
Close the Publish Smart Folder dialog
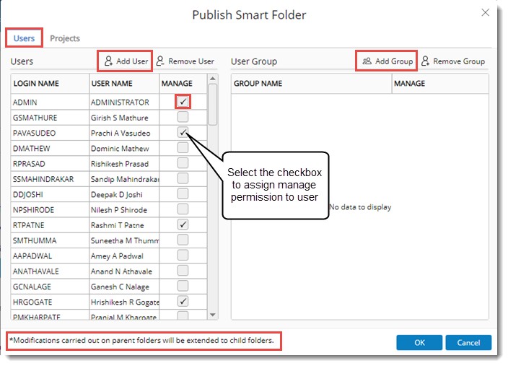click(486, 12)
